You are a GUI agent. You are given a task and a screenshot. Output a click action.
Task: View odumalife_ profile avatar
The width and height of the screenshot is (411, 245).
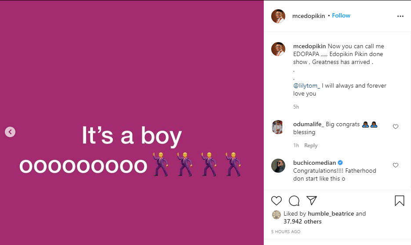pos(278,127)
